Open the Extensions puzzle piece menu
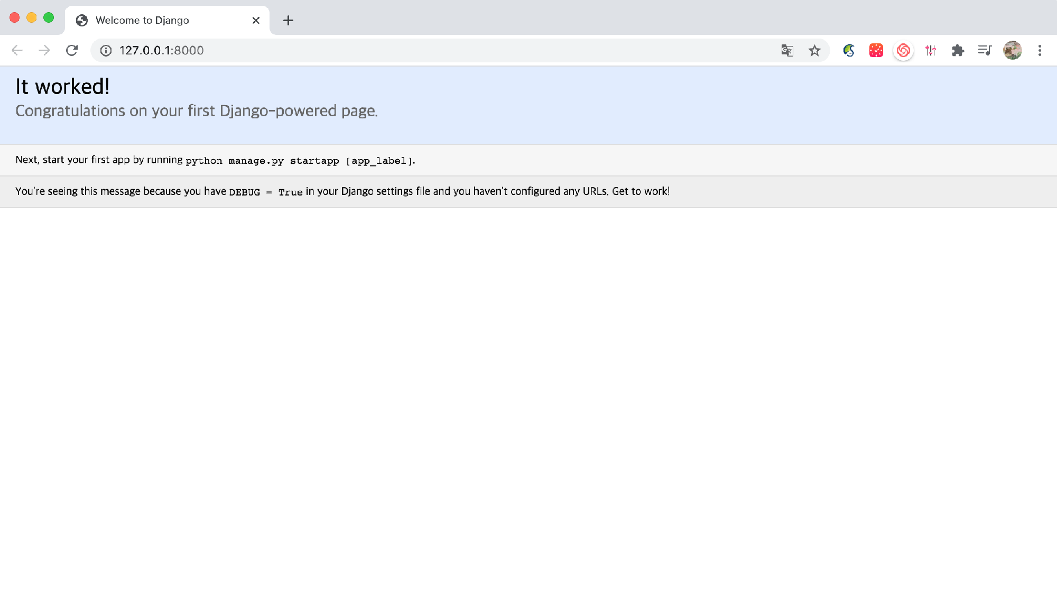The image size is (1057, 614). click(958, 50)
